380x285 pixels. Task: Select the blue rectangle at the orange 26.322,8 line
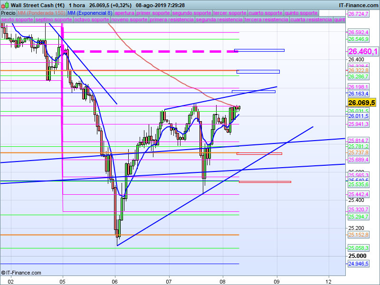(x=258, y=72)
